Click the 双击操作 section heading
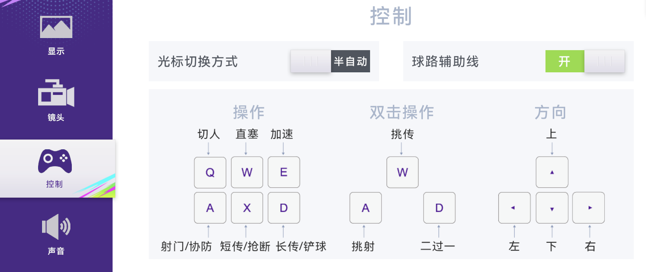646x272 pixels. (402, 112)
